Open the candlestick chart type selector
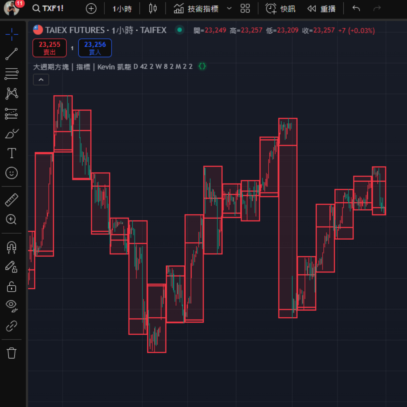The height and width of the screenshot is (407, 407). pos(153,9)
